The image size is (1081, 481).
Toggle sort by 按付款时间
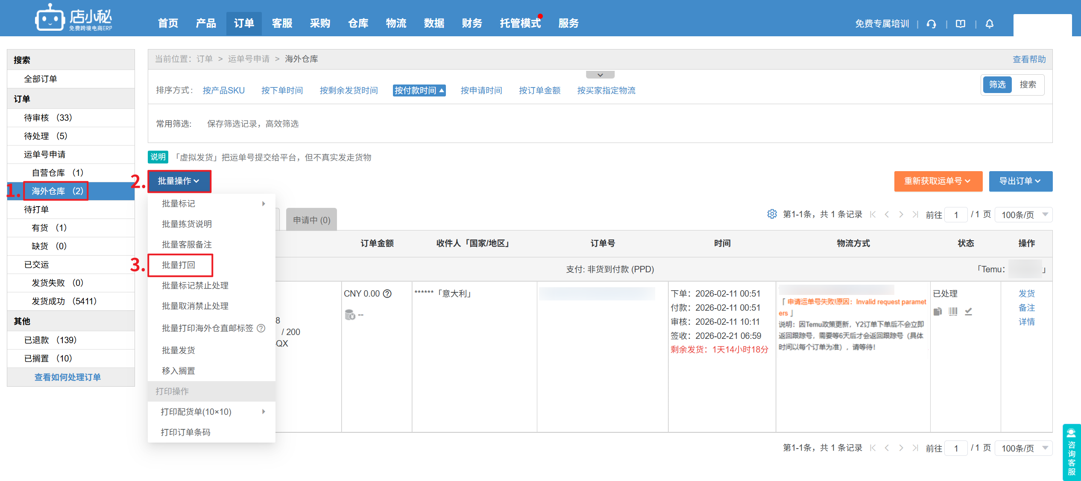pos(419,90)
